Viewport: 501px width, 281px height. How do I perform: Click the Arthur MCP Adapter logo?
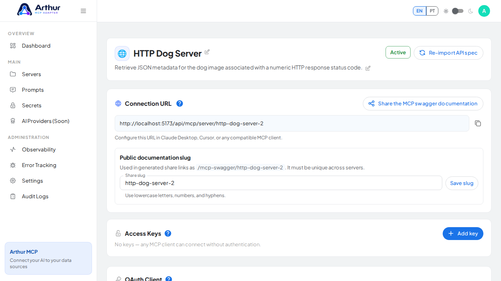(x=38, y=9)
